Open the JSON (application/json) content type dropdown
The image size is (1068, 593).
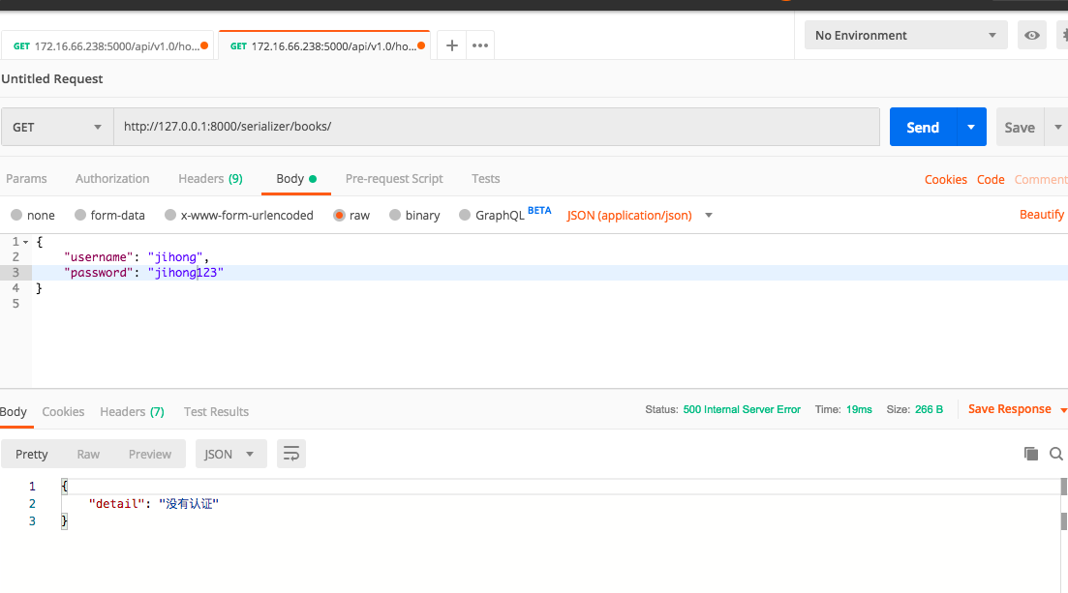[x=640, y=215]
